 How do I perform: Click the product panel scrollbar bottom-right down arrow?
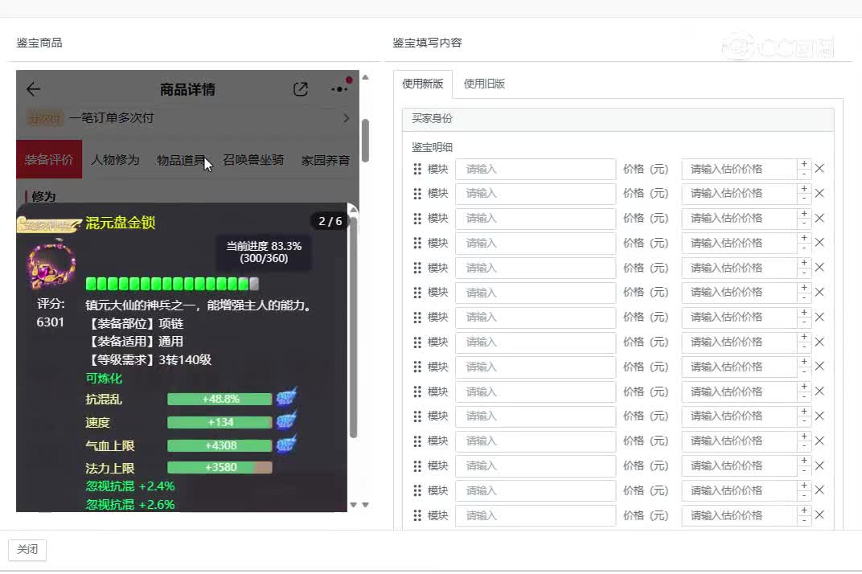[x=365, y=505]
